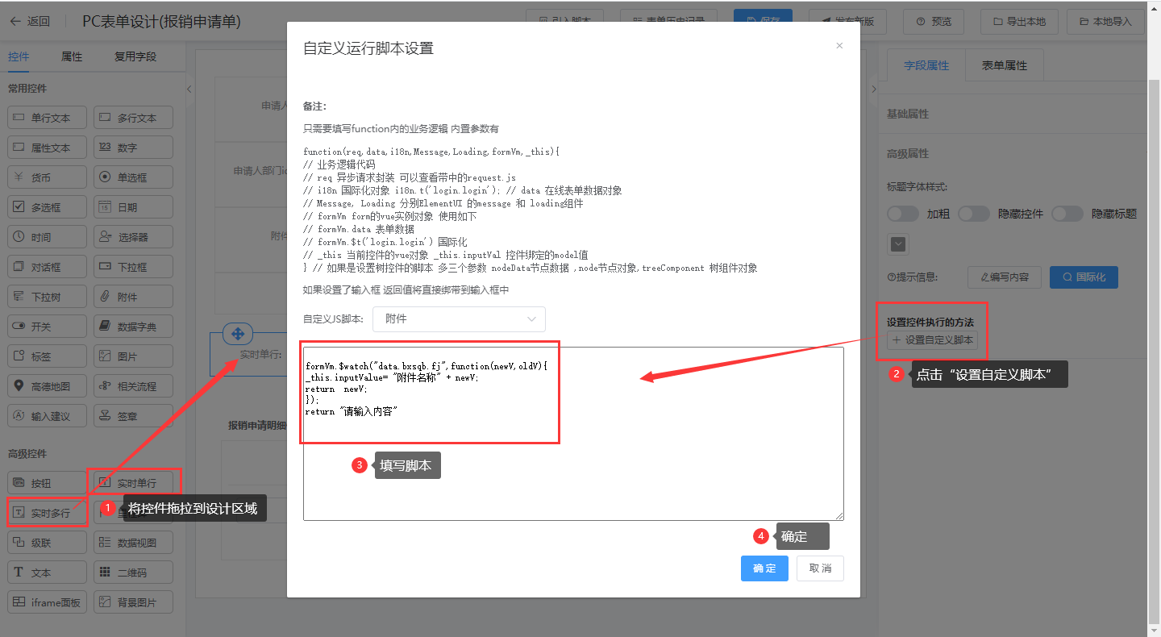The height and width of the screenshot is (637, 1161).
Task: Pick the 背景图片 advanced control
Action: pyautogui.click(x=133, y=602)
